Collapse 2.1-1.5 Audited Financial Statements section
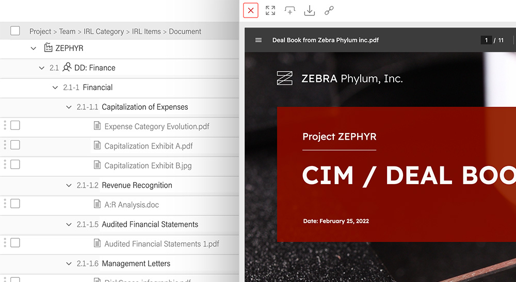The height and width of the screenshot is (282, 516). [69, 224]
